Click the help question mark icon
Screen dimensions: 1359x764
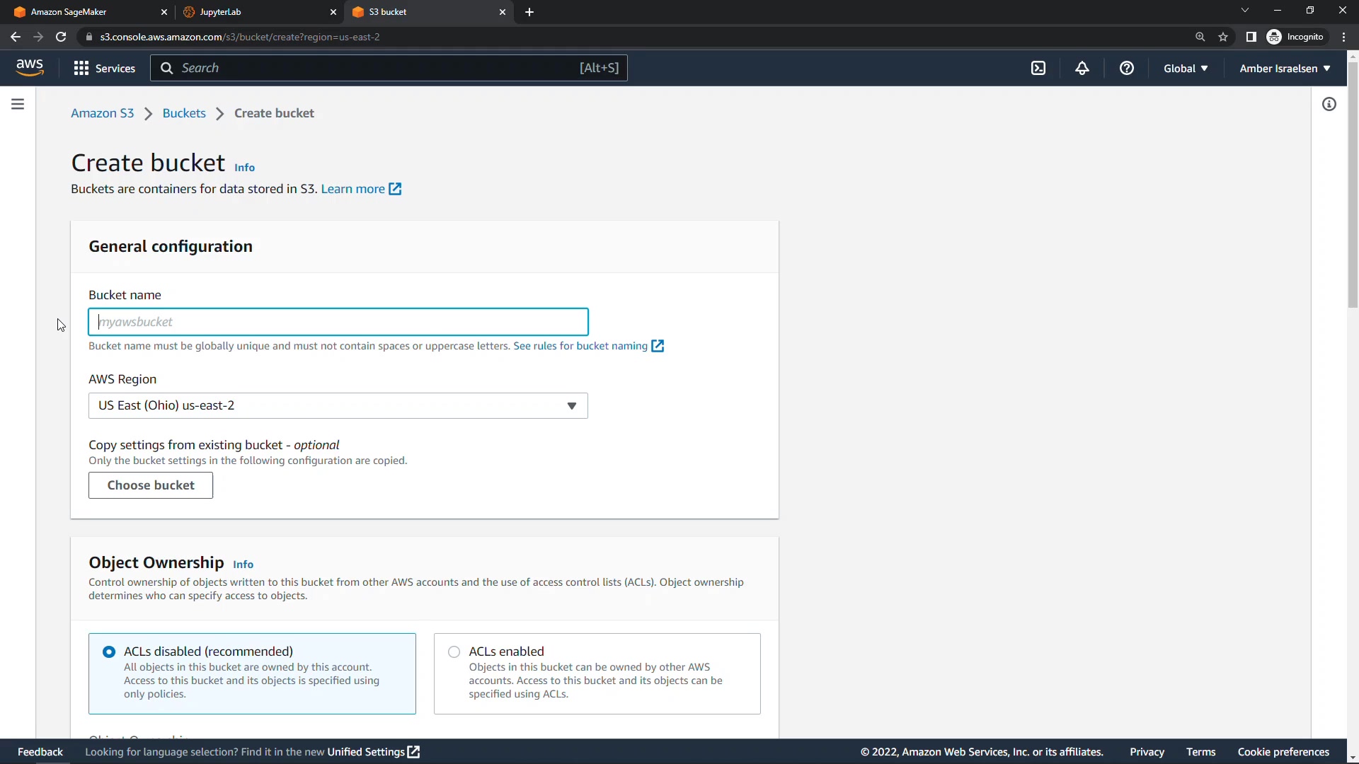click(1126, 68)
